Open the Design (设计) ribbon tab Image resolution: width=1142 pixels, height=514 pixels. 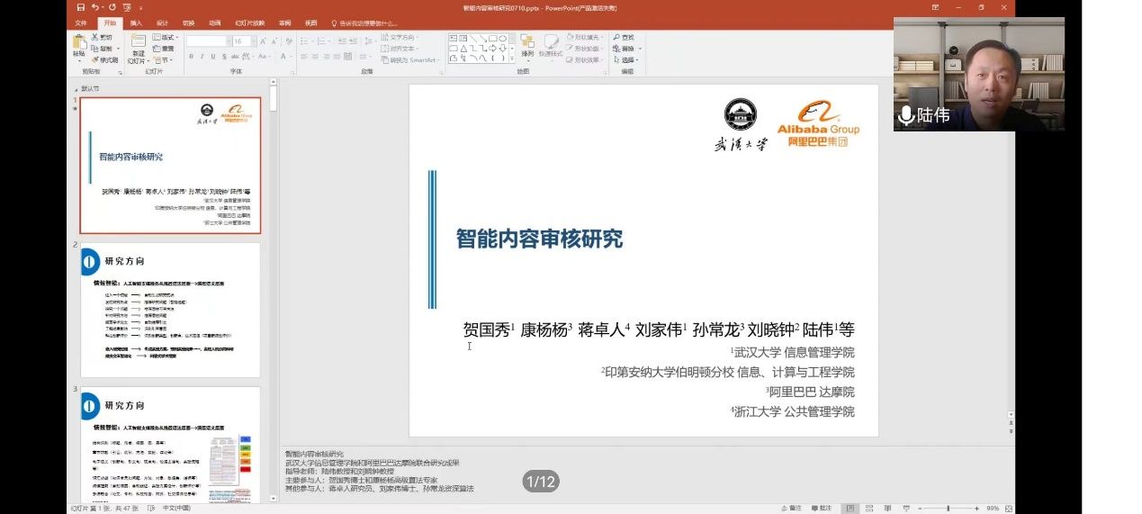(162, 23)
